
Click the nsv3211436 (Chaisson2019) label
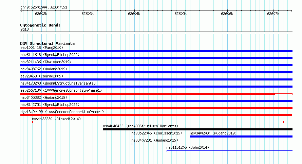[x=46, y=62]
